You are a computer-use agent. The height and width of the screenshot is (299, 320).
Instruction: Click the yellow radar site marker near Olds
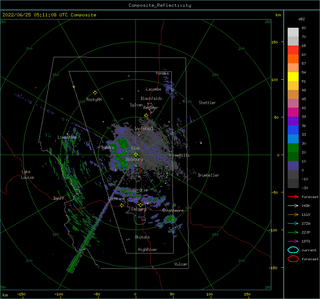[x=136, y=155]
